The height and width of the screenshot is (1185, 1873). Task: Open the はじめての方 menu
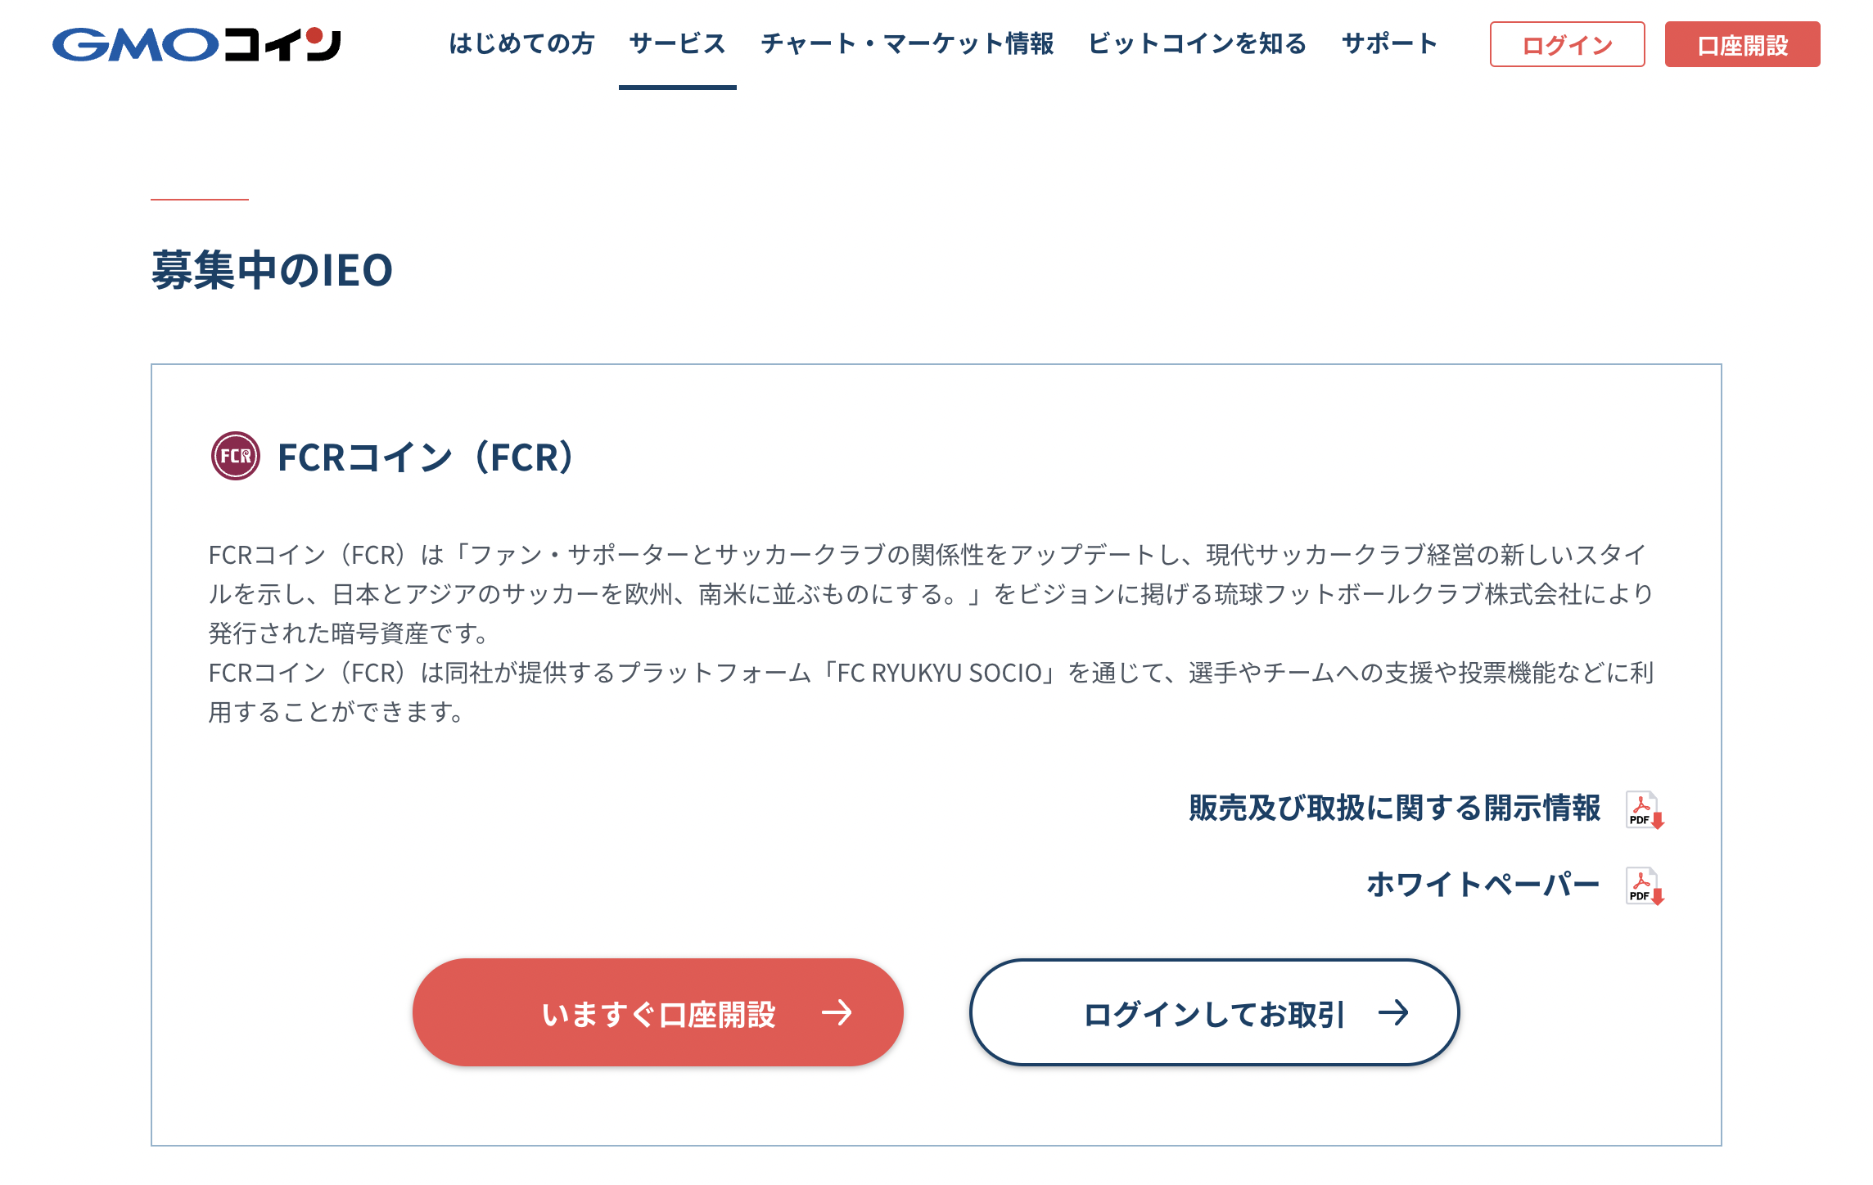(521, 43)
